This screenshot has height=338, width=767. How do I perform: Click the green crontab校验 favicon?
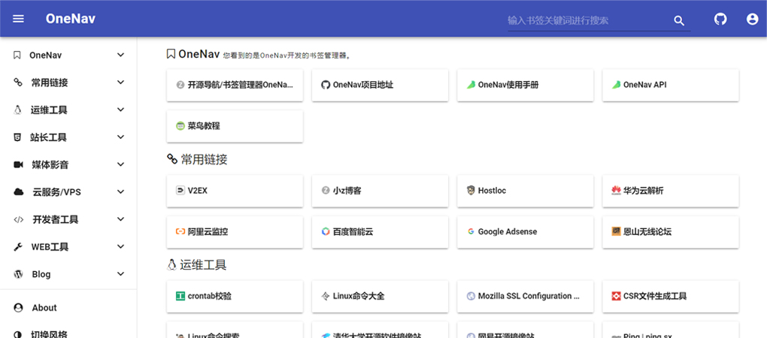point(180,296)
